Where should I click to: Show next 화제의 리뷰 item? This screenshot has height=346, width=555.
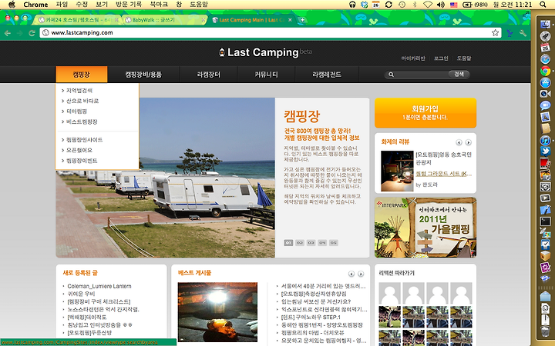click(x=469, y=143)
